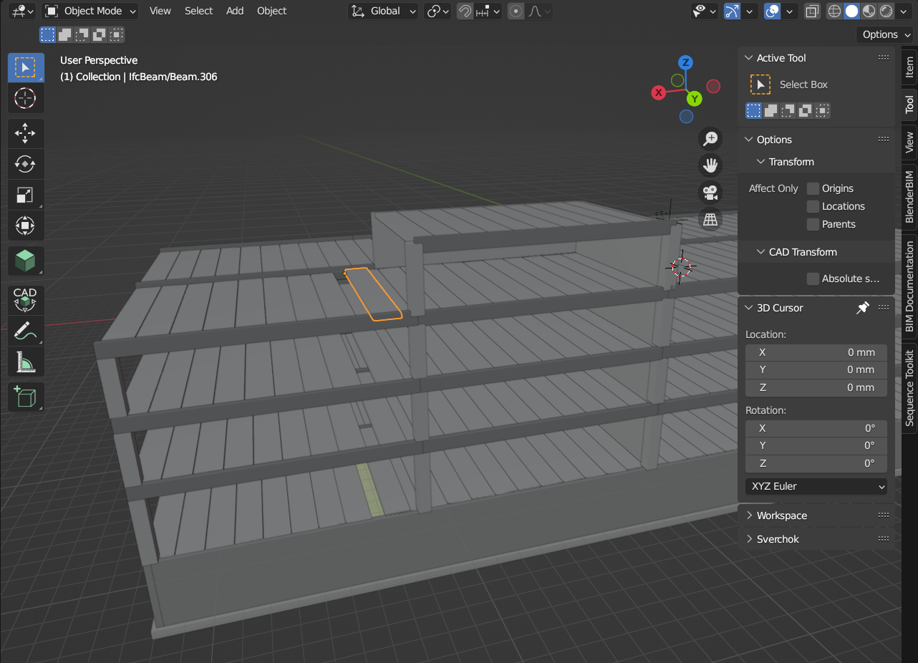Select the Measure tool in the toolbar
This screenshot has height=663, width=918.
pos(26,362)
